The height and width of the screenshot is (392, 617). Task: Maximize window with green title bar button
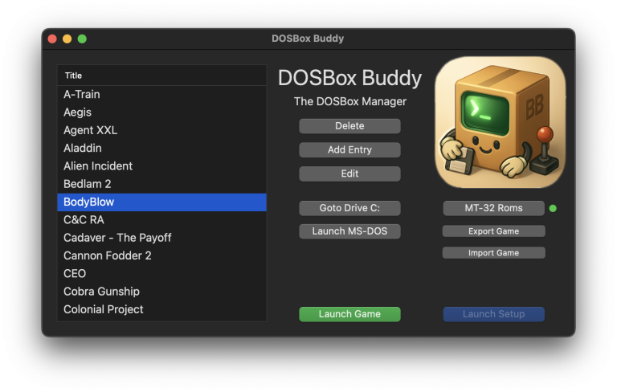coord(82,39)
